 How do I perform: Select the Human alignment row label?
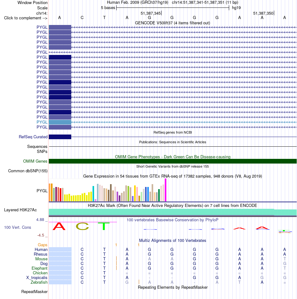[x=41, y=249]
